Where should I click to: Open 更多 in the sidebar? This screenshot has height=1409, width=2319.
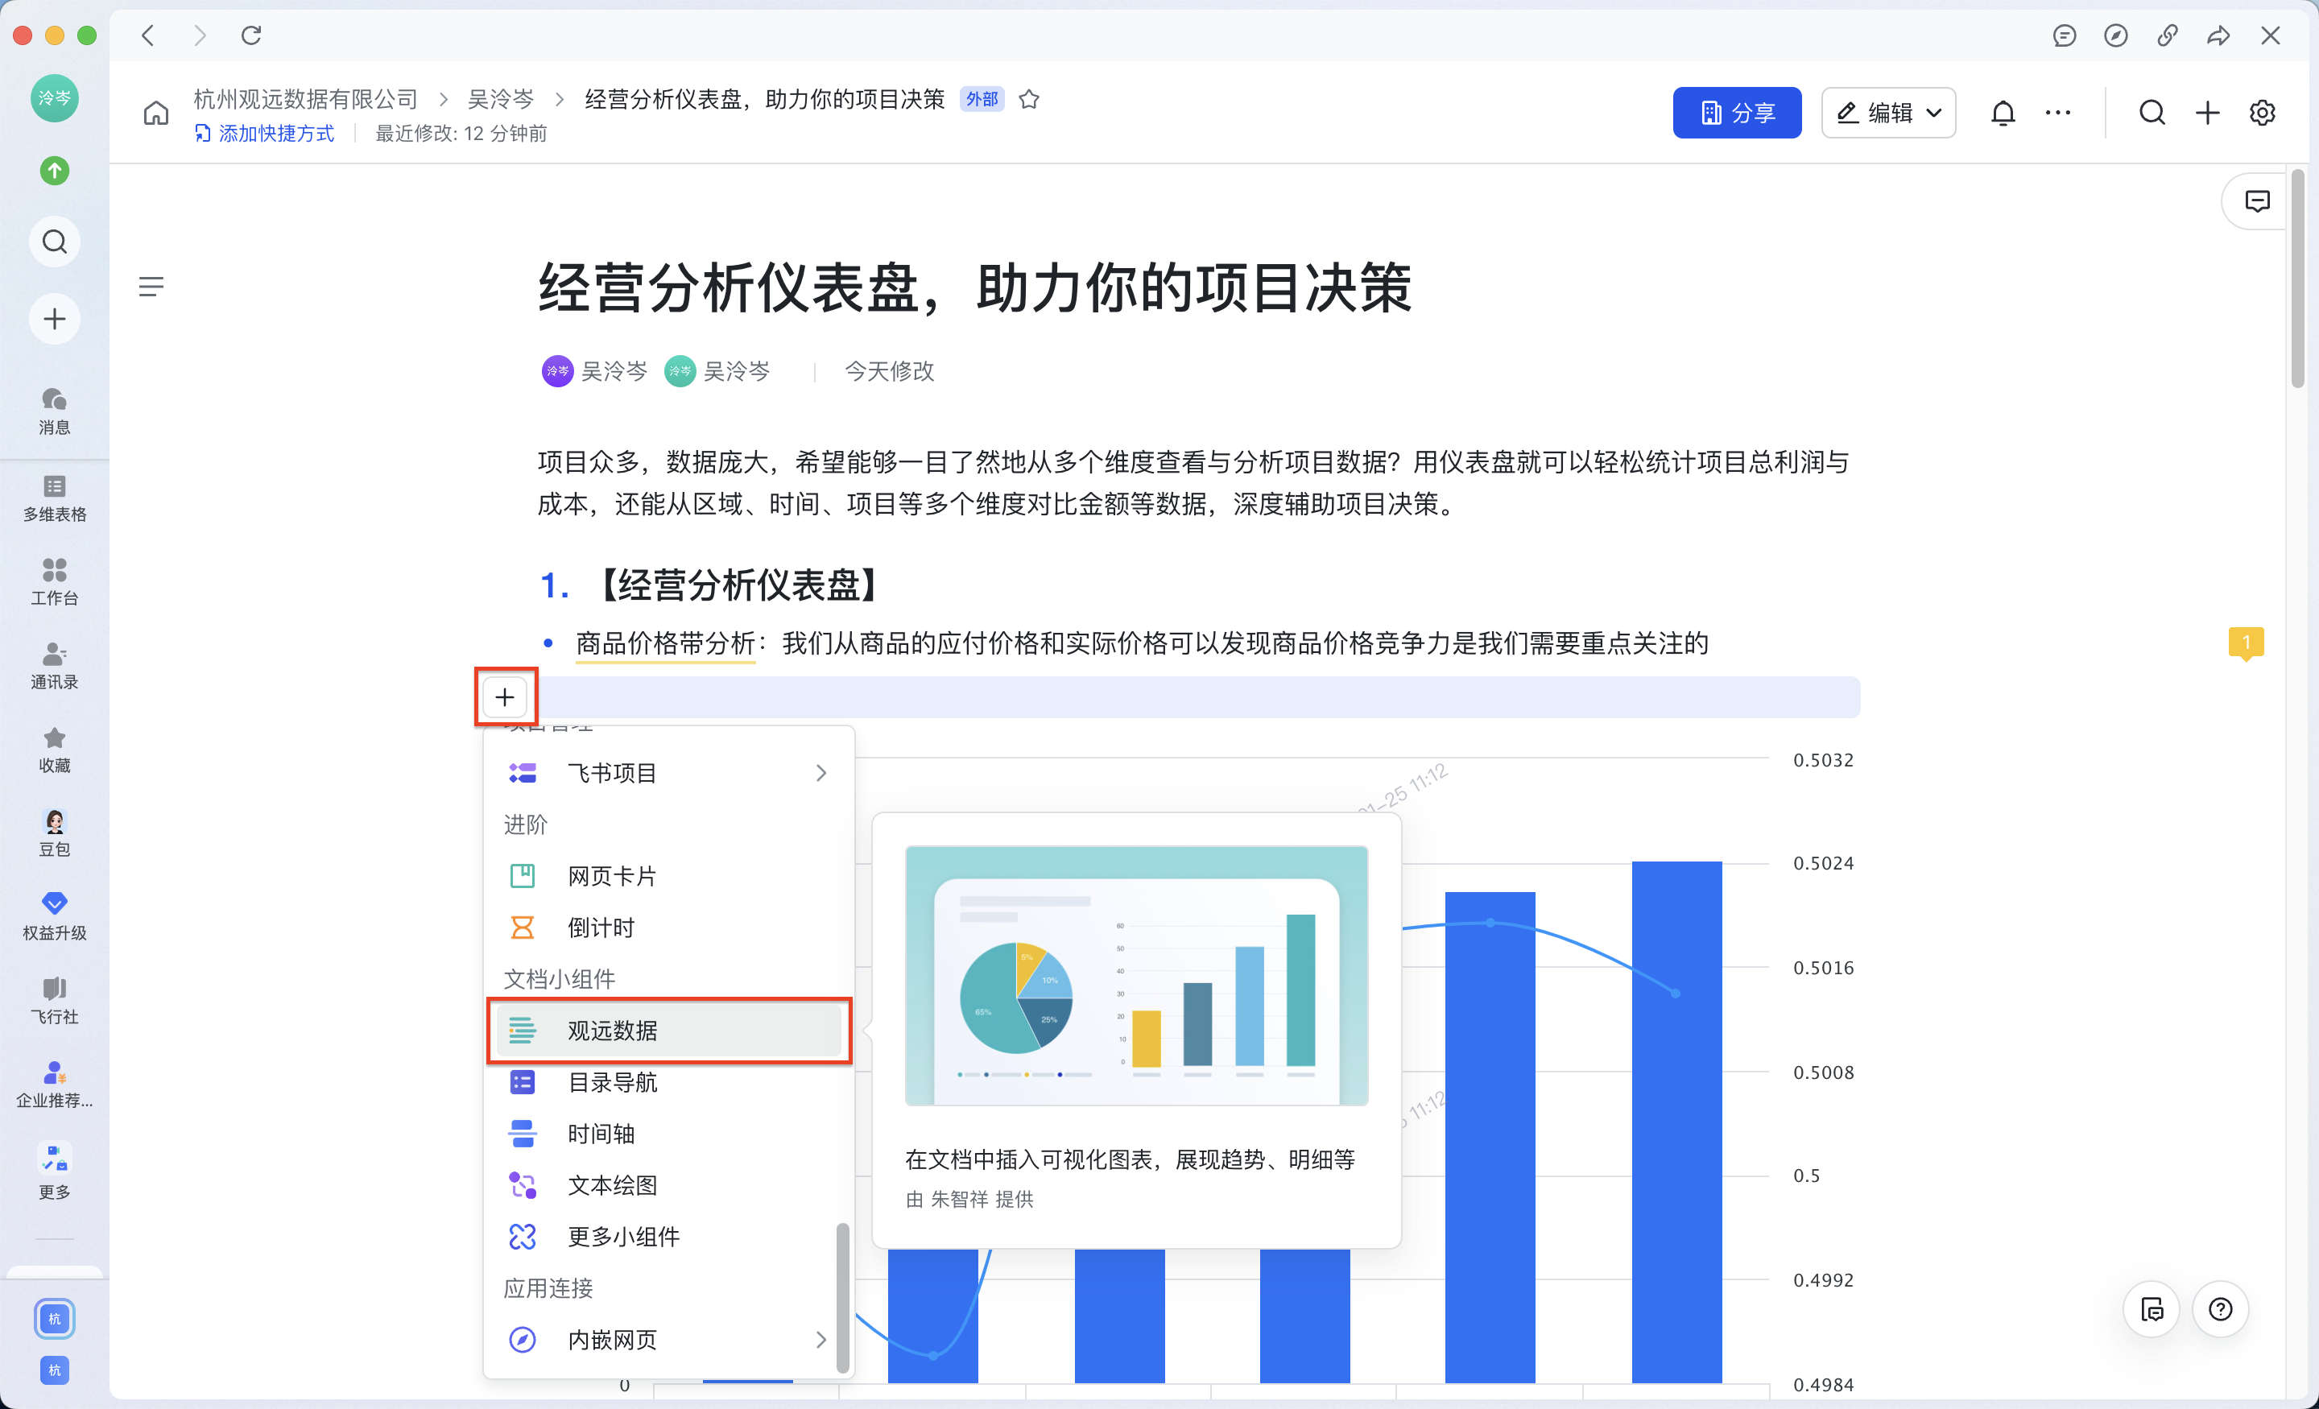(55, 1171)
